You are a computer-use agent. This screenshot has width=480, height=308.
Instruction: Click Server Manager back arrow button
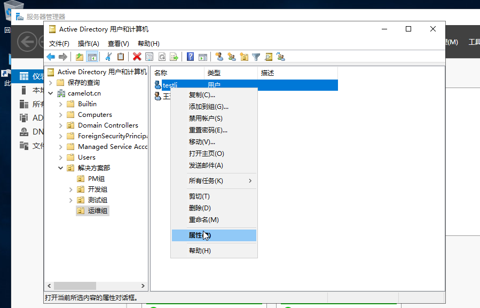27,42
